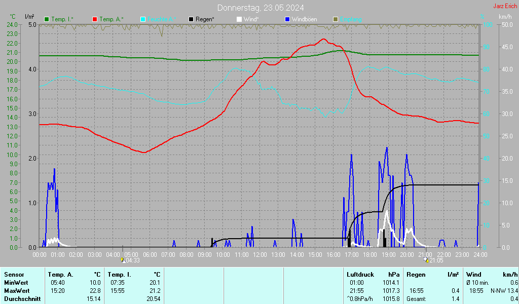The image size is (519, 304).
Task: Click the Windböen legend label
Action: [304, 19]
